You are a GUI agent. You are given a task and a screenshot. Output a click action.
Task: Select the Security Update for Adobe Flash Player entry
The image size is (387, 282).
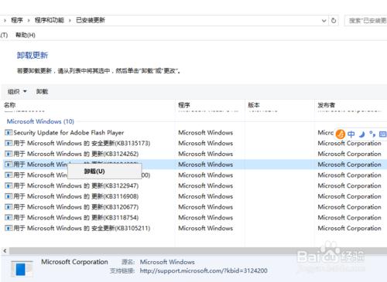click(x=69, y=133)
